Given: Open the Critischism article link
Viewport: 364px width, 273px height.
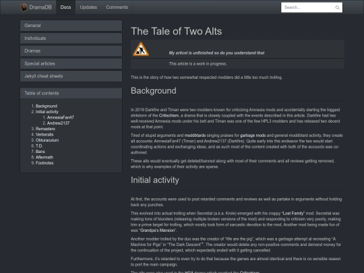Looking at the screenshot, I should click(x=169, y=116).
